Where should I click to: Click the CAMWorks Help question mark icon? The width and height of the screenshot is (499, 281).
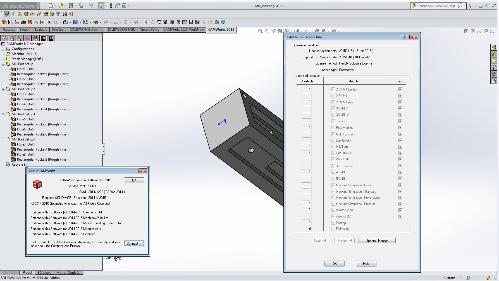point(223,22)
